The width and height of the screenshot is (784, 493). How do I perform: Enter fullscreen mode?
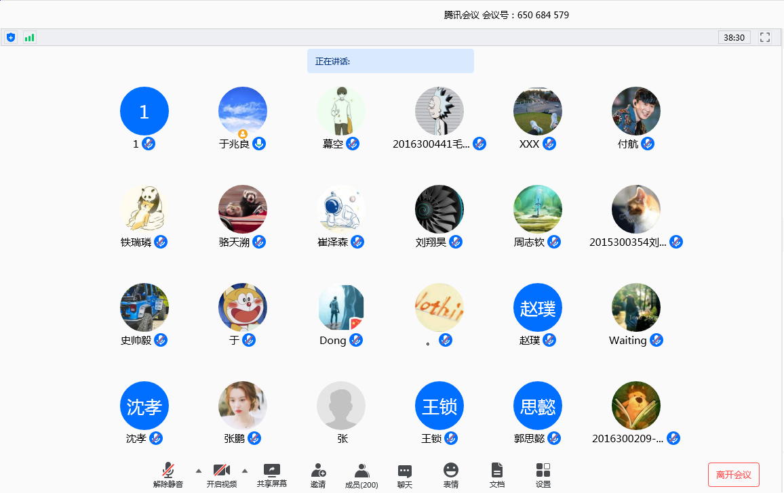[x=765, y=37]
